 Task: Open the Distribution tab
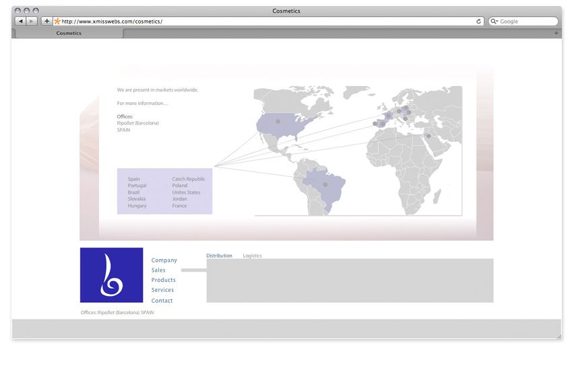(x=219, y=256)
